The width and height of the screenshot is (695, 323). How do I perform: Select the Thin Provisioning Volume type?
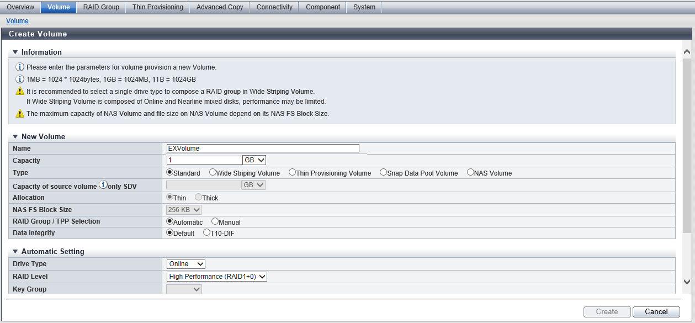(293, 173)
